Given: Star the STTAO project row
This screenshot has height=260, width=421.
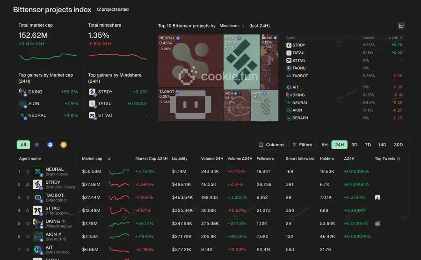Looking at the screenshot, I should (28, 210).
